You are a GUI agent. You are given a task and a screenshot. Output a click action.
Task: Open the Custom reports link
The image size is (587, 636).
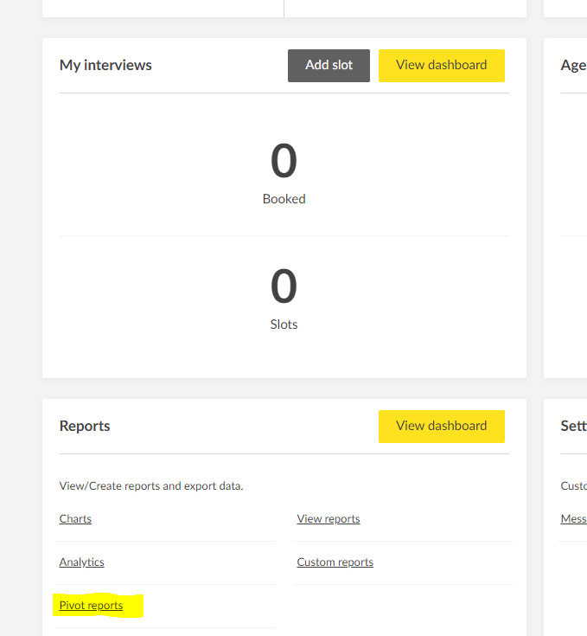click(335, 562)
